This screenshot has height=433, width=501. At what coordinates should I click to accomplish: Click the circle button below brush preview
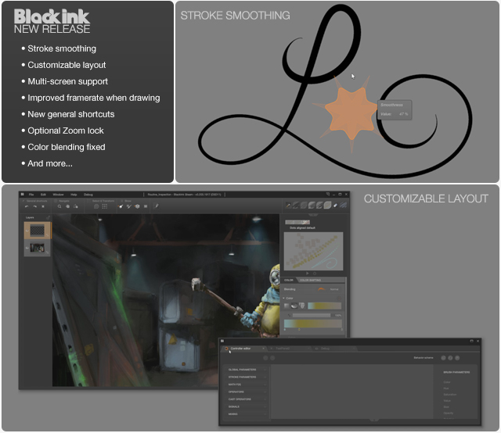pos(315,274)
